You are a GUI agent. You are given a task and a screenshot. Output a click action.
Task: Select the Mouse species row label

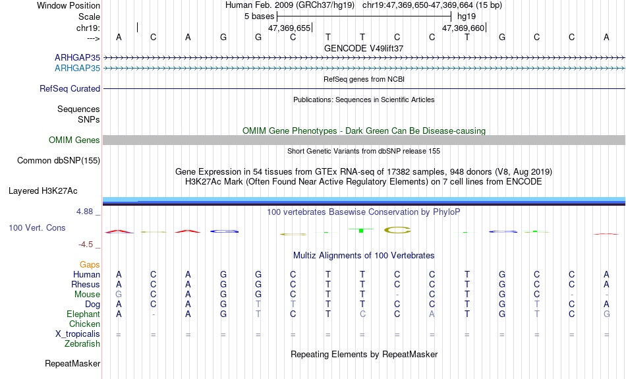pos(87,295)
